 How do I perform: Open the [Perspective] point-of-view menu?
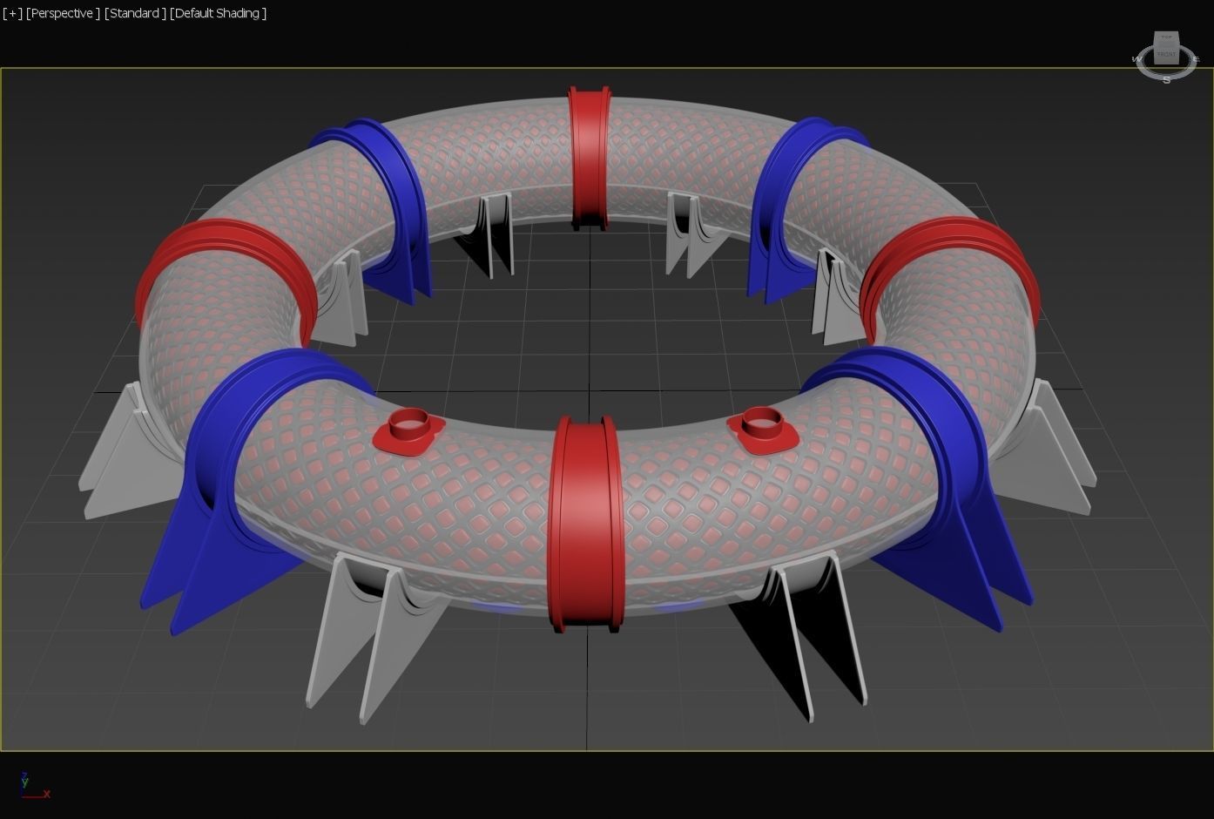(63, 13)
